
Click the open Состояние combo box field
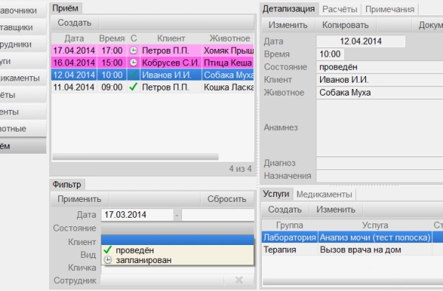pos(177,239)
